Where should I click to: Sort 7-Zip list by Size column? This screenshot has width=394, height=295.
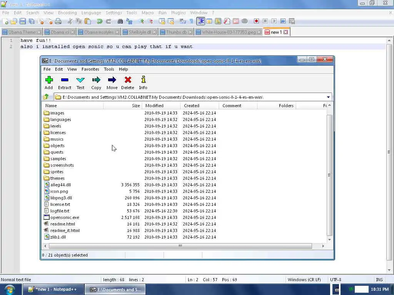pyautogui.click(x=123, y=106)
